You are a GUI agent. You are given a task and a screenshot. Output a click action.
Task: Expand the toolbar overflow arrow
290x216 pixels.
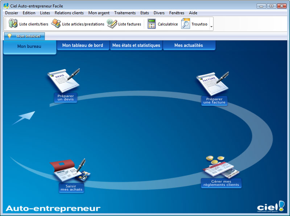tap(211, 26)
